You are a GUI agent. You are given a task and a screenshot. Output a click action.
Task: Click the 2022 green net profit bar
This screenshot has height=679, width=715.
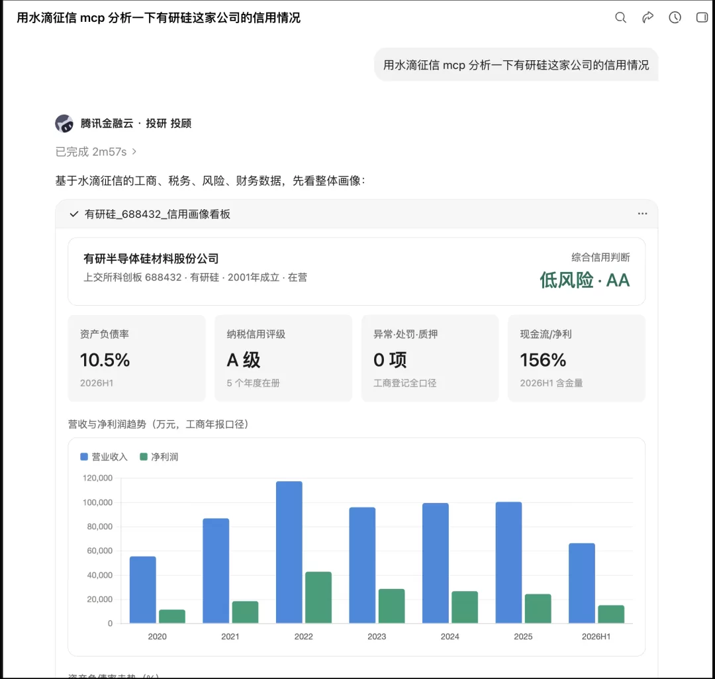tap(318, 598)
